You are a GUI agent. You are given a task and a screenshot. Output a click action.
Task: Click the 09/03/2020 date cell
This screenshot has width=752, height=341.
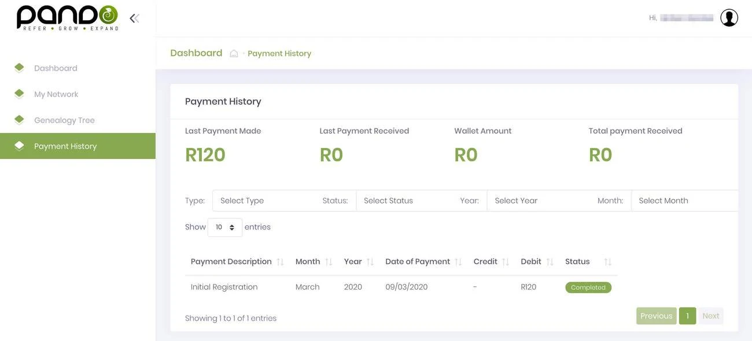click(407, 287)
